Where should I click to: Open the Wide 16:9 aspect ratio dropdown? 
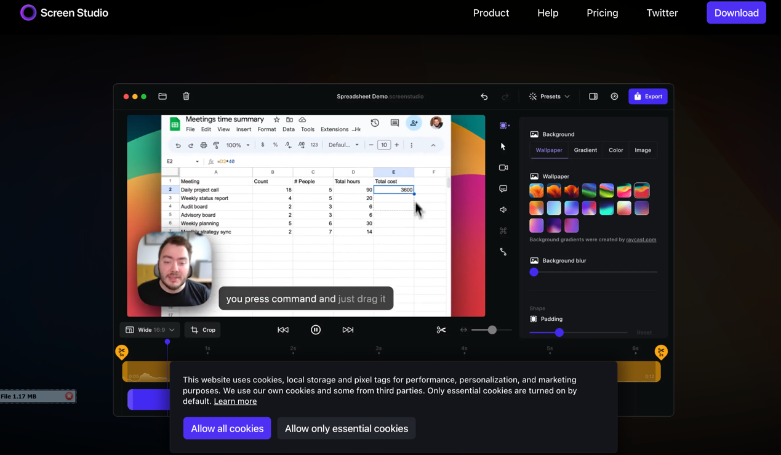[150, 330]
